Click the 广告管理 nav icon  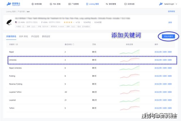[70, 4]
